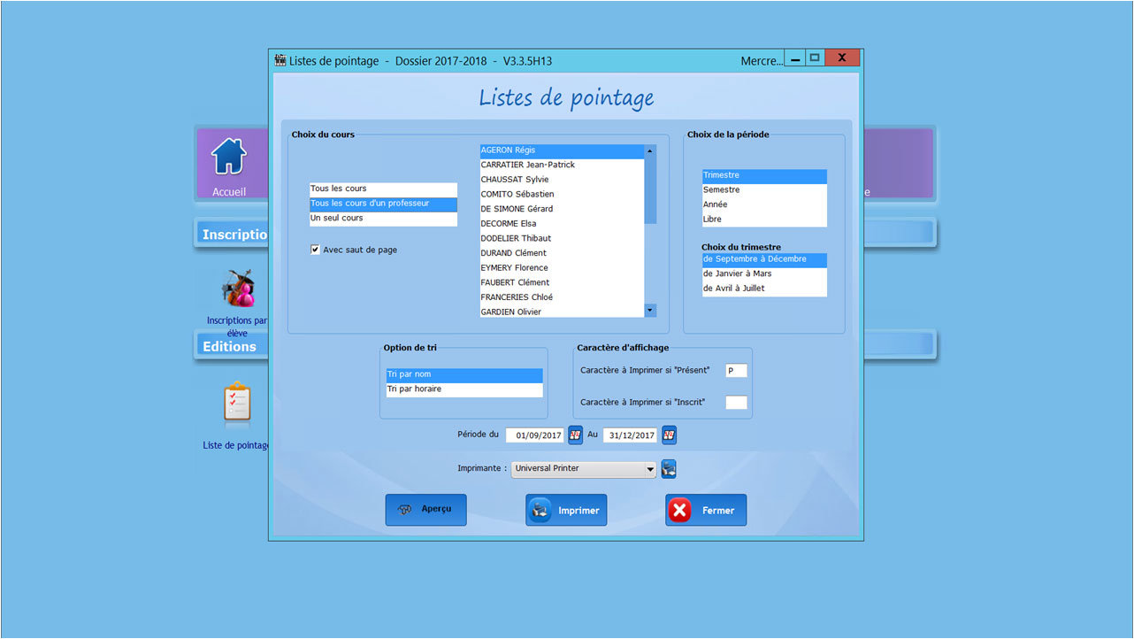This screenshot has width=1134, height=639.
Task: Select 'de Septembre à Décembre' trimester
Action: coord(764,259)
